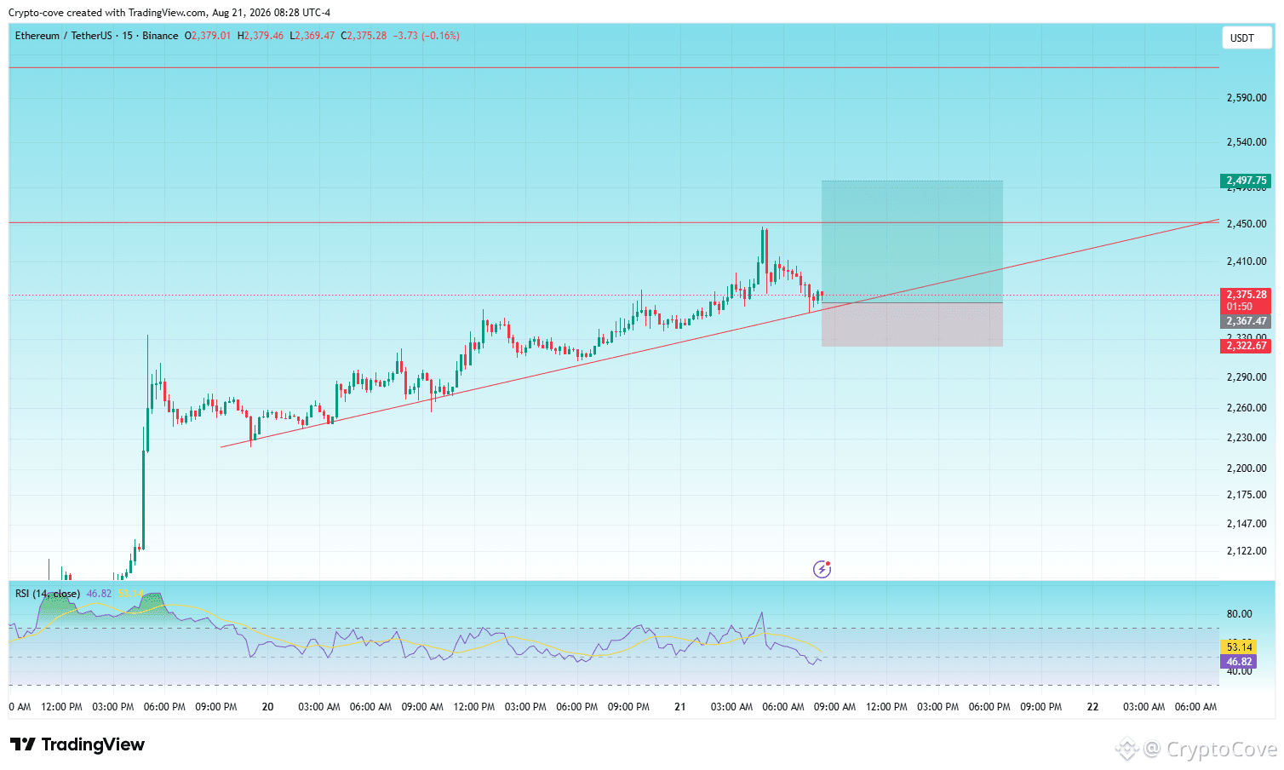Viewport: 1284px width, 770px height.
Task: Click the 2,260.00 price axis label
Action: [x=1247, y=408]
